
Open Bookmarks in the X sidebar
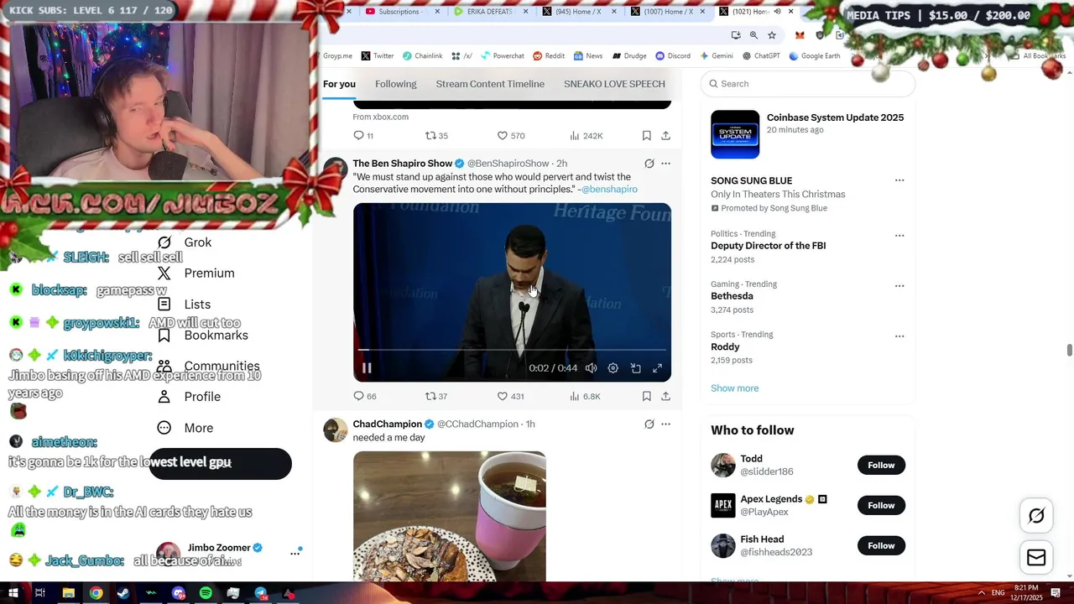click(203, 336)
